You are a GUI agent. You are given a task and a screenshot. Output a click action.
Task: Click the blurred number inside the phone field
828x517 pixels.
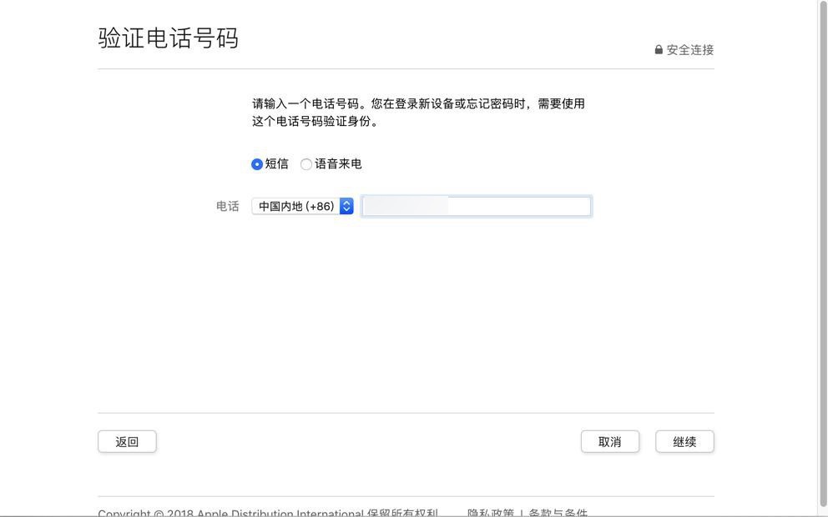(x=406, y=206)
